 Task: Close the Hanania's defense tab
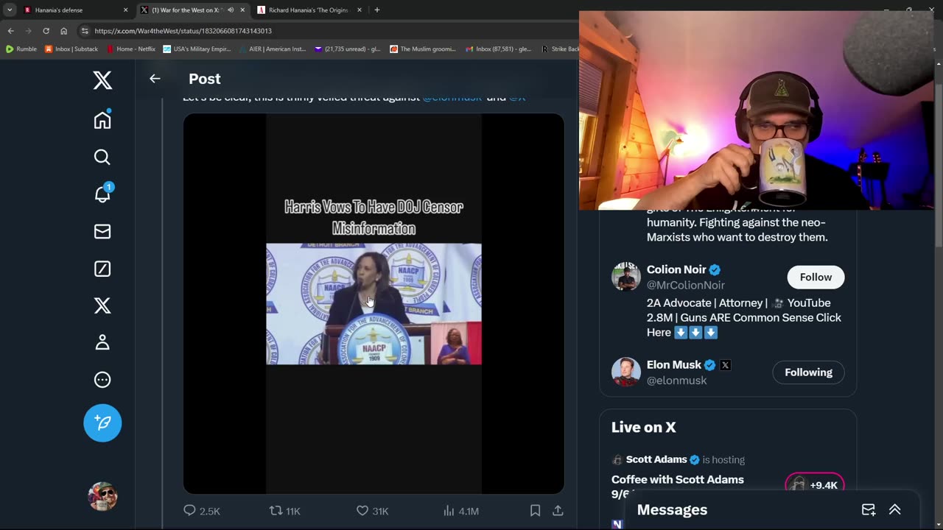[x=125, y=10]
